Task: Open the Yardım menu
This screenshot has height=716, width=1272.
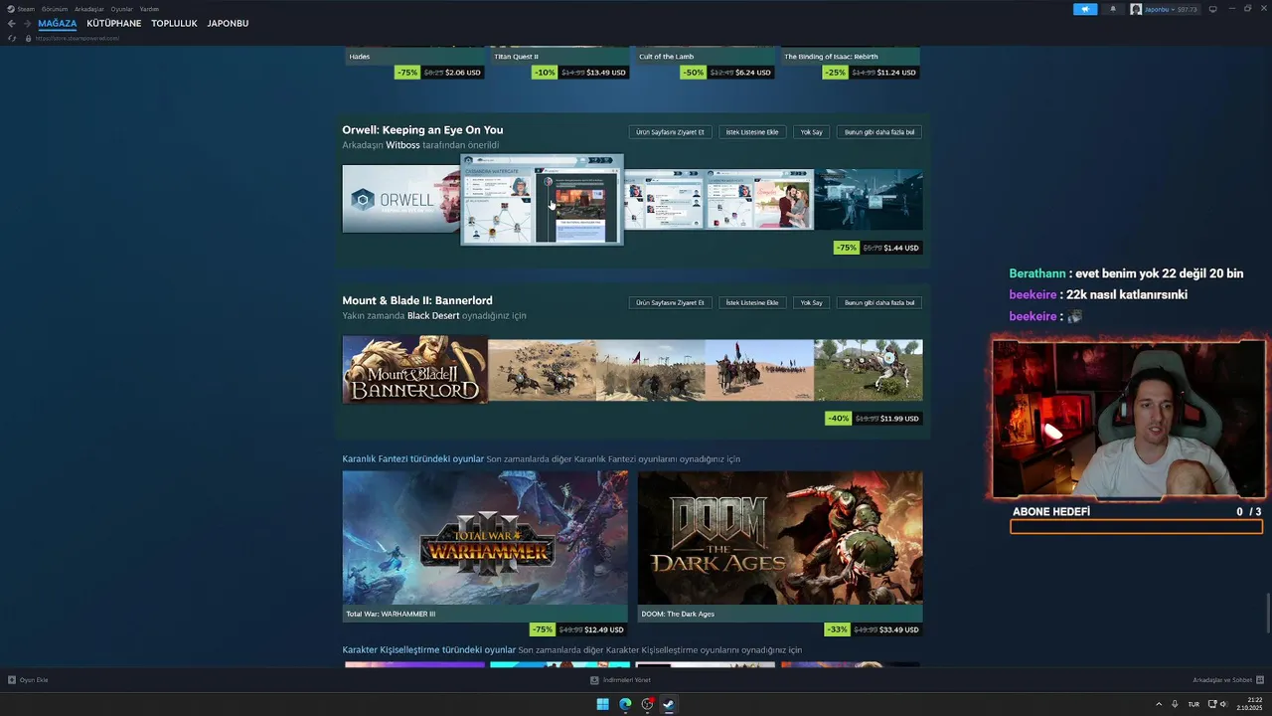Action: pos(149,9)
